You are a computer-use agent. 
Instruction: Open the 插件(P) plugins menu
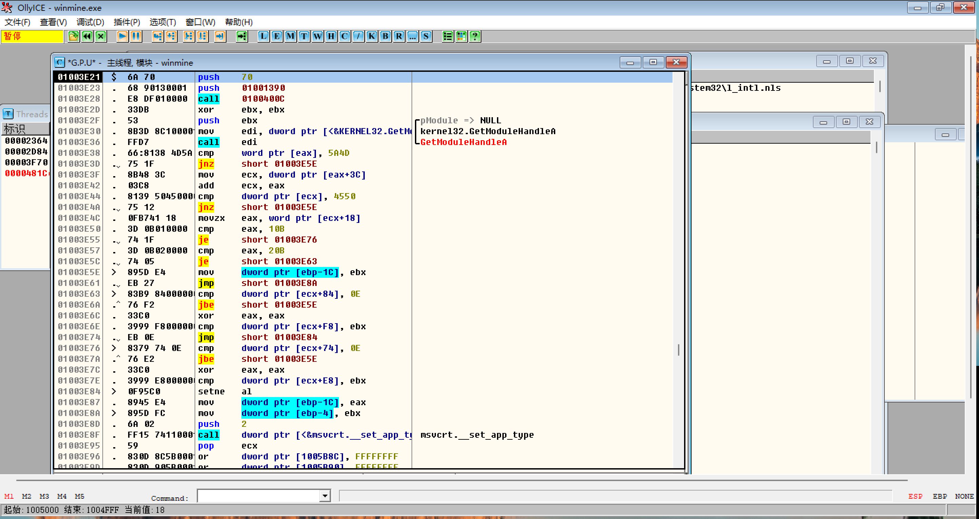[126, 22]
